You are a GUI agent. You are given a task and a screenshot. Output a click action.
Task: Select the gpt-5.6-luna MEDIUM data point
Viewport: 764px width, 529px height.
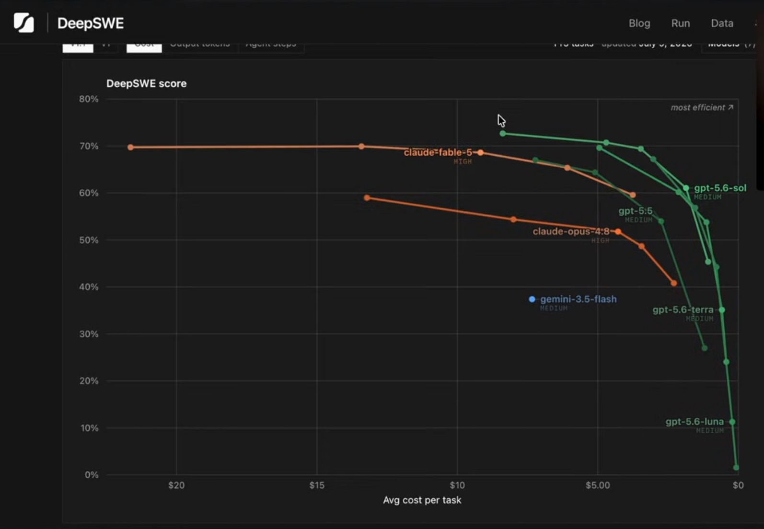pyautogui.click(x=732, y=422)
